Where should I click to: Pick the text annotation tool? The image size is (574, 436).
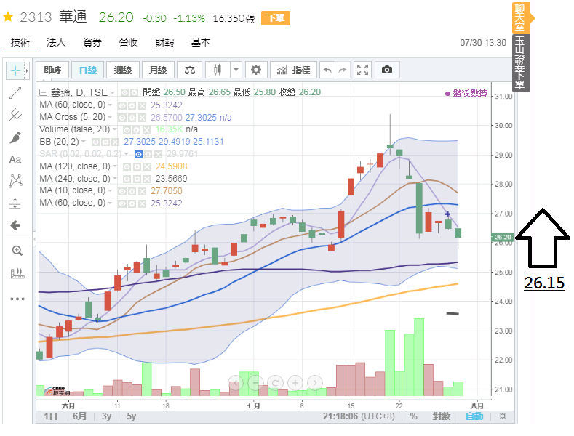click(15, 159)
